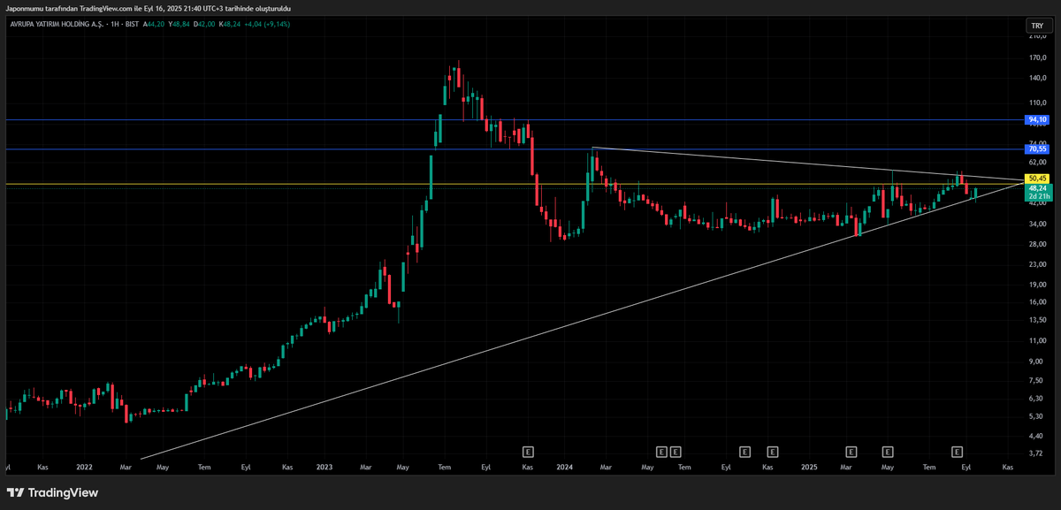The height and width of the screenshot is (510, 1061).
Task: Click the 140,0 price axis label
Action: [1036, 79]
